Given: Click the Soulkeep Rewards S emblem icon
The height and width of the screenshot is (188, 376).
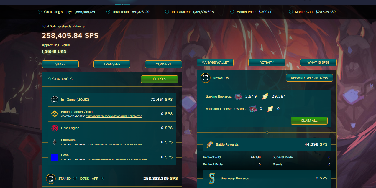Looking at the screenshot, I should [x=212, y=178].
